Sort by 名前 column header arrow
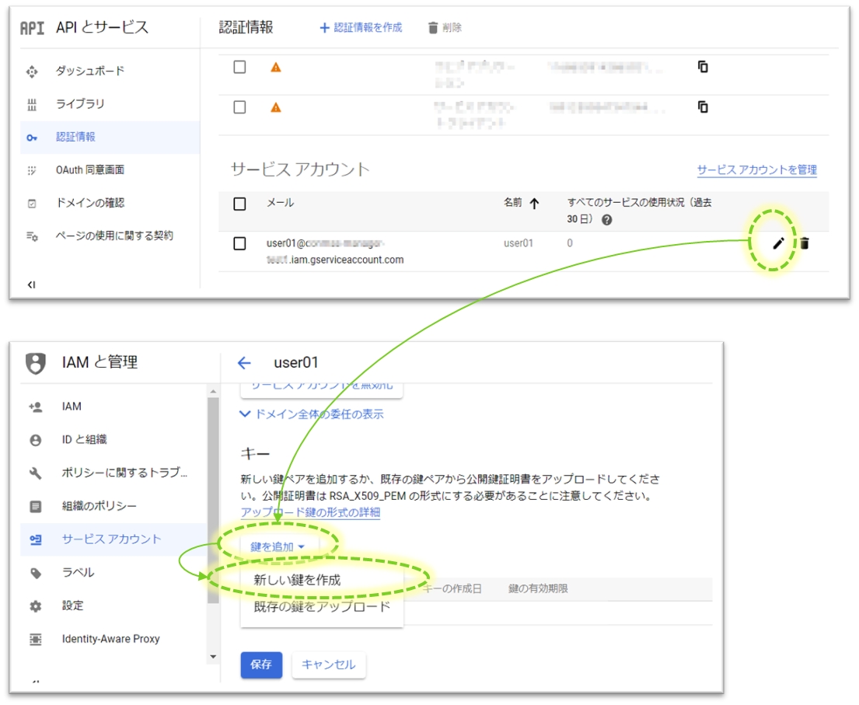The height and width of the screenshot is (705, 859). (x=534, y=204)
